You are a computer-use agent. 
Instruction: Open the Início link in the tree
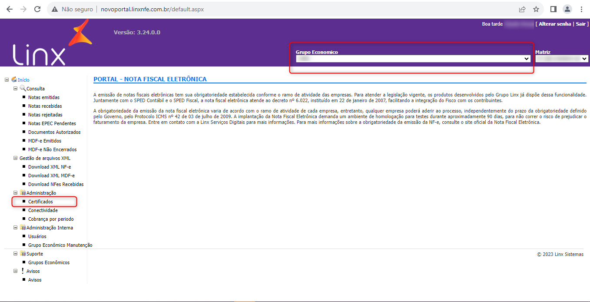tap(23, 80)
